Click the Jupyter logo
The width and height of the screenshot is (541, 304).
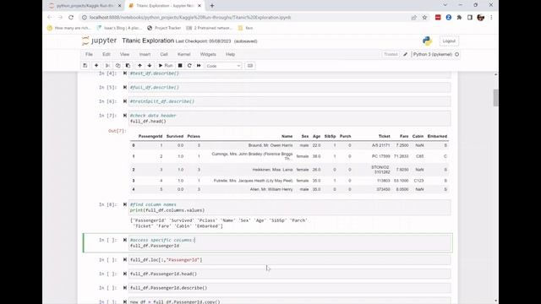(x=100, y=41)
